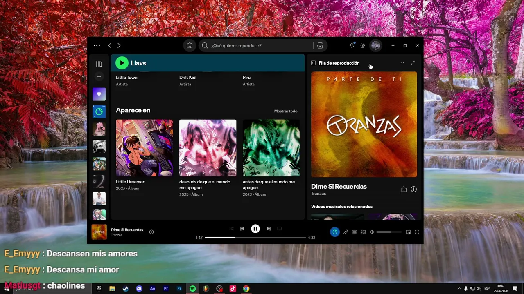The image size is (524, 294).
Task: Open 'antes de que el mundo me apague' album cover
Action: (271, 148)
